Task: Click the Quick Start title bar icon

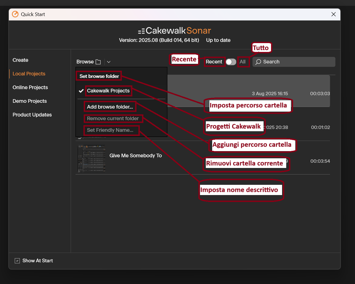Action: pyautogui.click(x=15, y=14)
